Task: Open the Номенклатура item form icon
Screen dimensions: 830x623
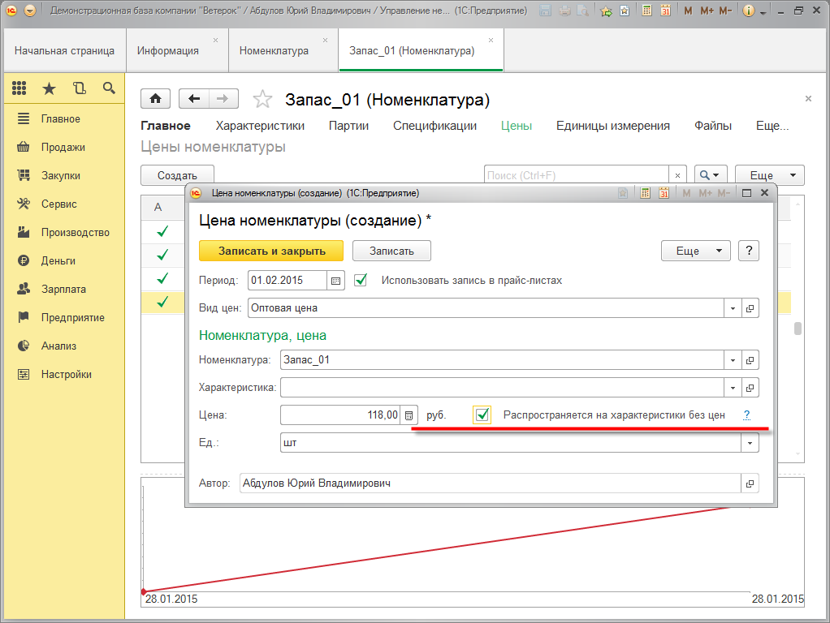Action: coord(750,360)
